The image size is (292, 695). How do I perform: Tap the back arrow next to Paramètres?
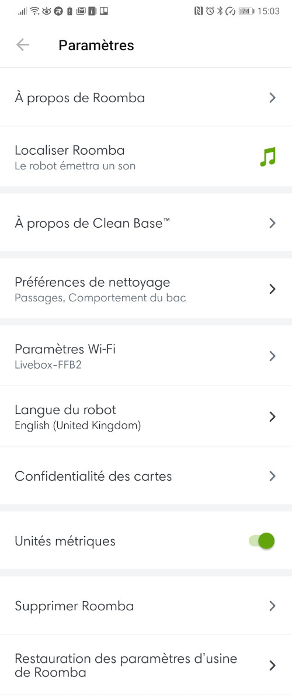point(23,45)
